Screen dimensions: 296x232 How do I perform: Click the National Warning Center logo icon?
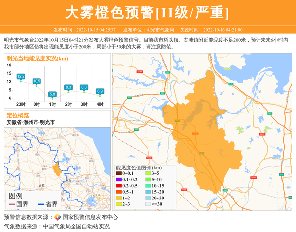tap(58, 217)
